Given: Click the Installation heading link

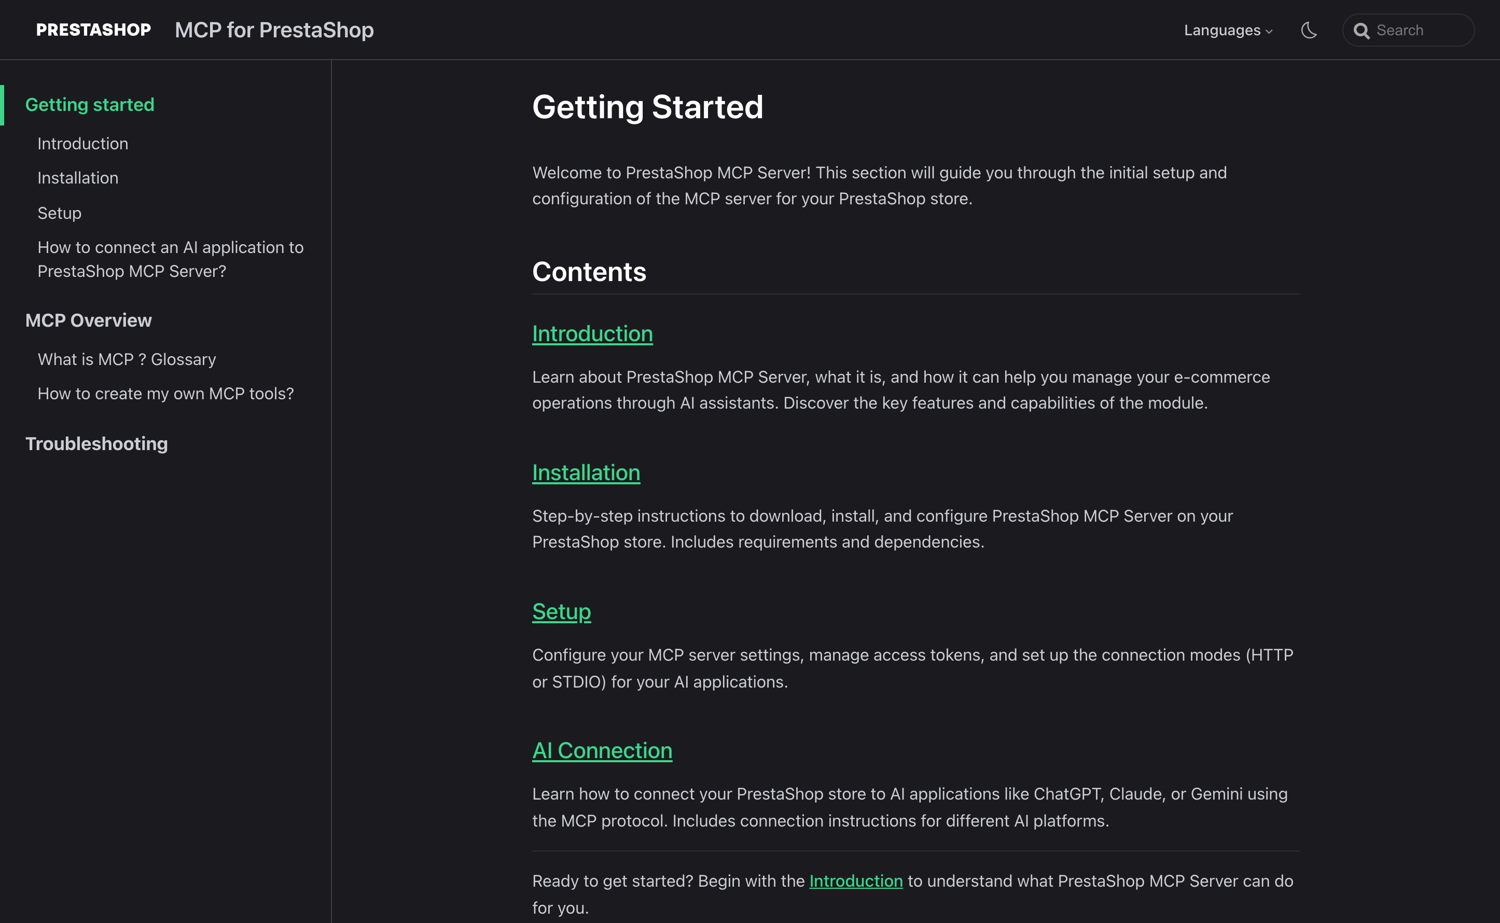Looking at the screenshot, I should point(586,472).
